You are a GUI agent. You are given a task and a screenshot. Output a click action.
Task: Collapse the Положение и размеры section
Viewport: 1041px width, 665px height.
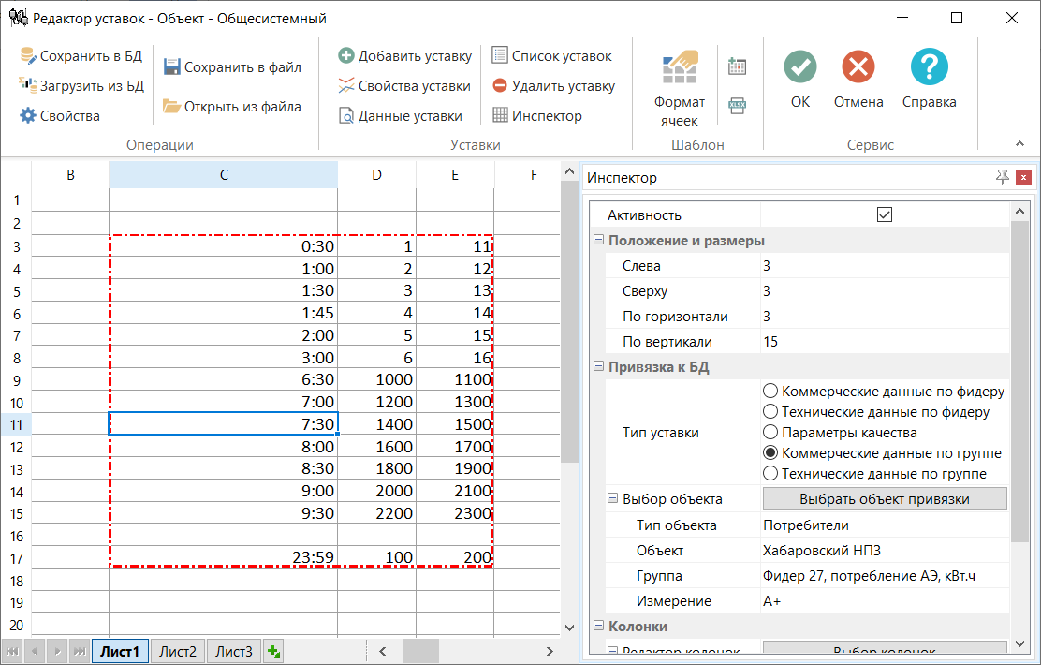(x=596, y=241)
